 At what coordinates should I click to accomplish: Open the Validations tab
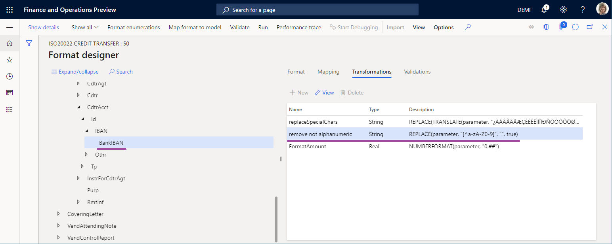417,72
